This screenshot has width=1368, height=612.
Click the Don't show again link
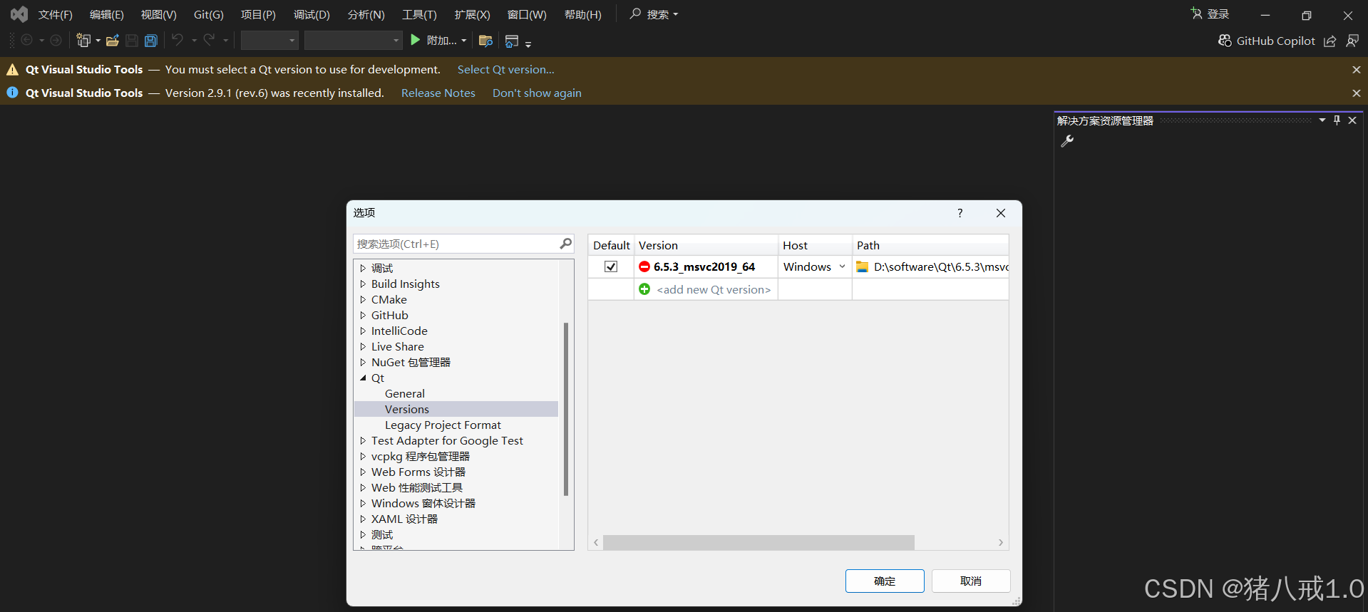point(537,93)
